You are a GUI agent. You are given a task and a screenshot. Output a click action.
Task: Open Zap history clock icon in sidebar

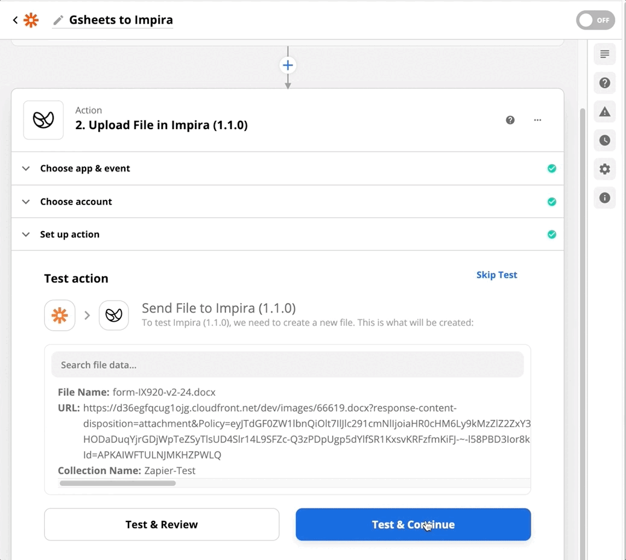click(604, 140)
